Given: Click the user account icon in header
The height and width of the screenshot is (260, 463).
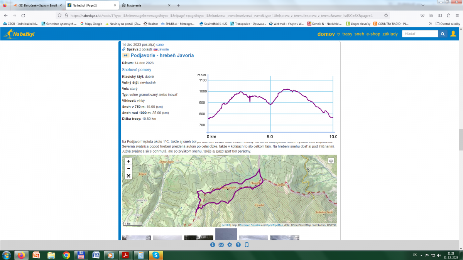Looking at the screenshot, I should [453, 34].
